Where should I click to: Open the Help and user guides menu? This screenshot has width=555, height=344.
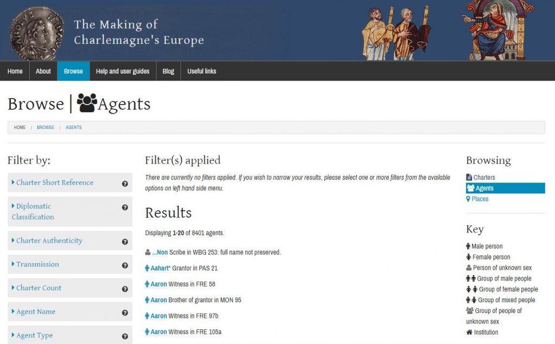[122, 71]
